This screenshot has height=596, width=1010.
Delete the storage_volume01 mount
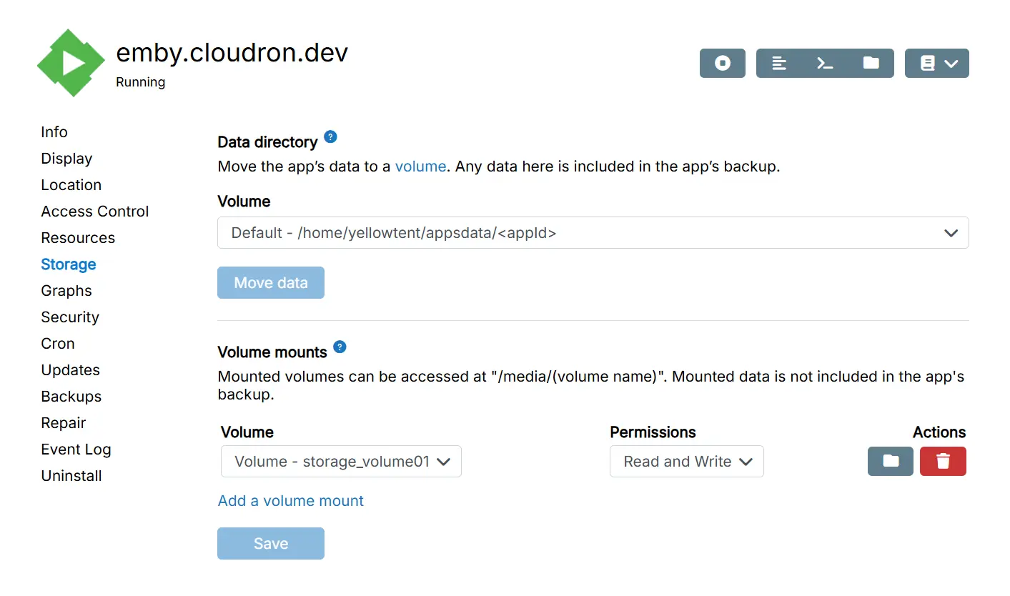(943, 461)
